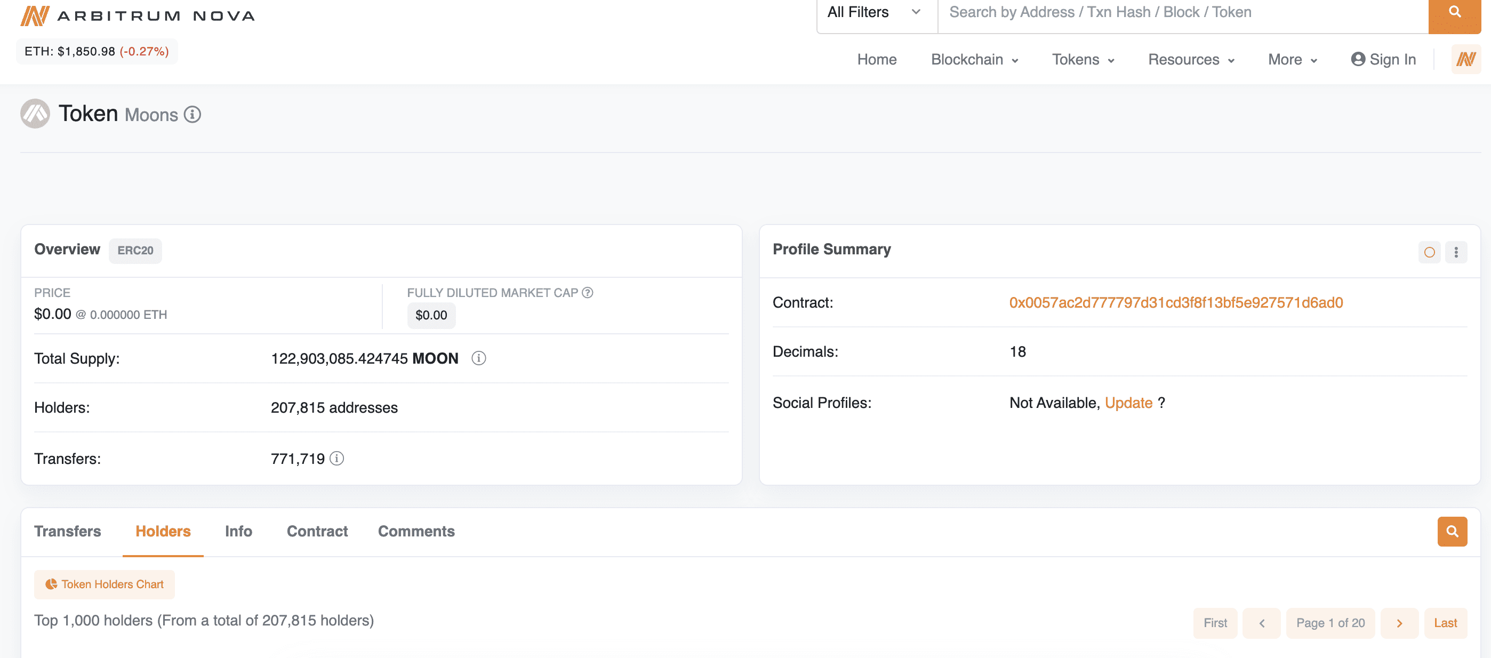1491x658 pixels.
Task: Click the orange circle icon in Profile Summary
Action: tap(1429, 252)
